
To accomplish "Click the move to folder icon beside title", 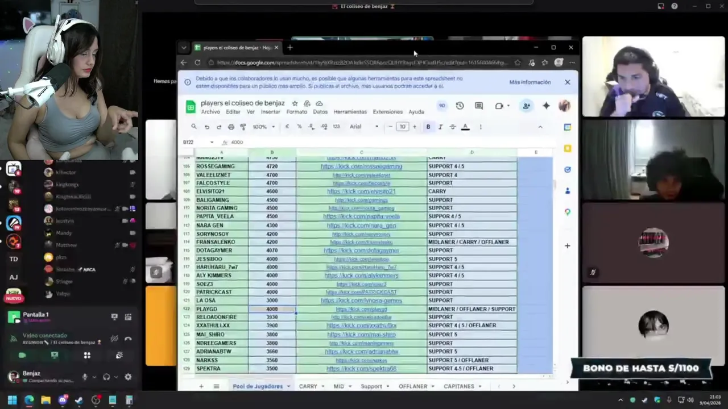I will [x=307, y=103].
